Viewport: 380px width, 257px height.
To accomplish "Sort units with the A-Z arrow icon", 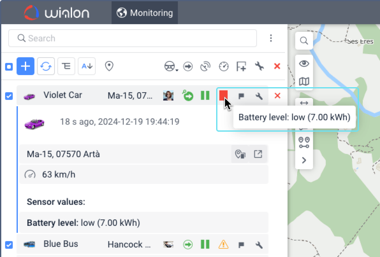I will coord(87,66).
